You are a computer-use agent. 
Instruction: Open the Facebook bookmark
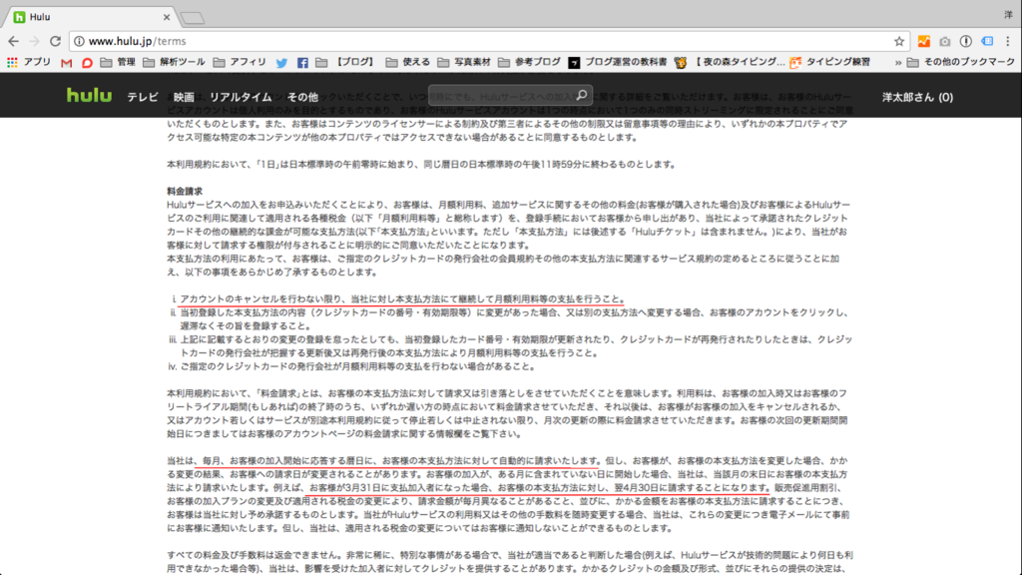302,63
